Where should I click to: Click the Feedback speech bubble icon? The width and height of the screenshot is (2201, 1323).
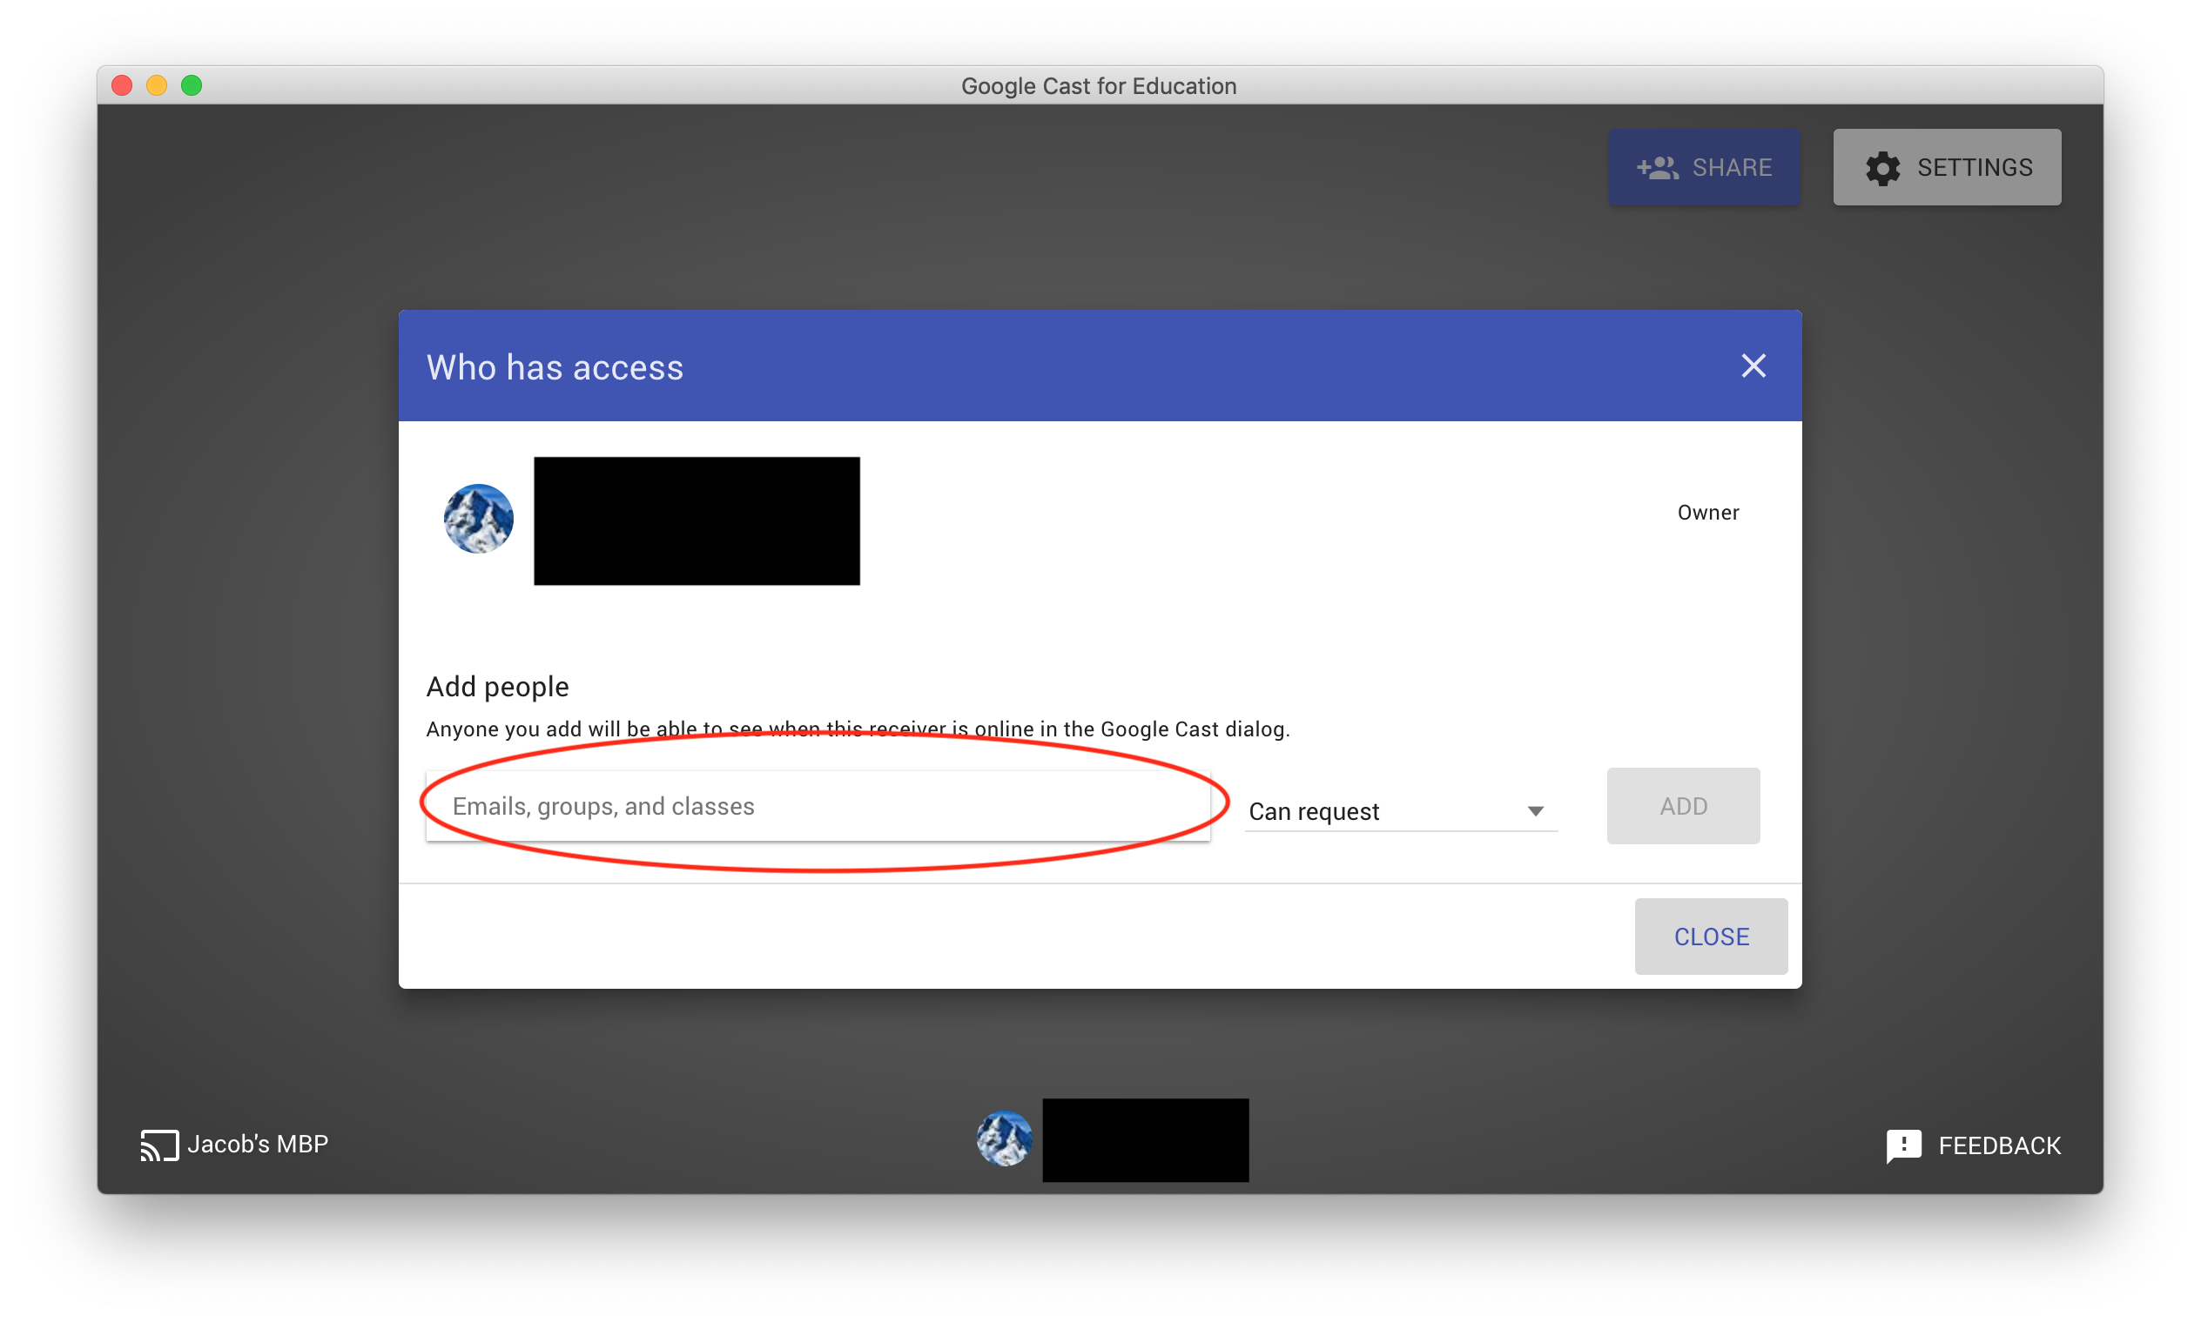click(x=1903, y=1145)
